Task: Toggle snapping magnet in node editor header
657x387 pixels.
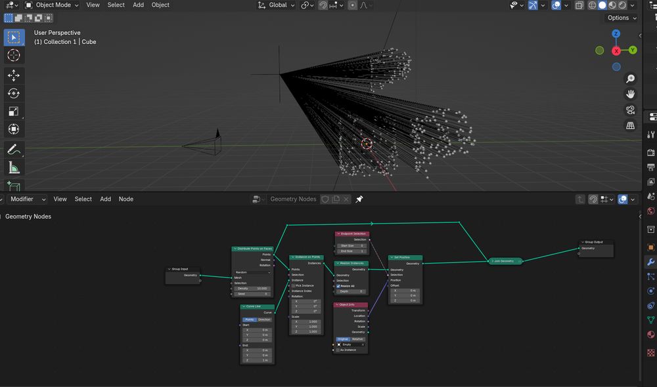Action: (593, 199)
